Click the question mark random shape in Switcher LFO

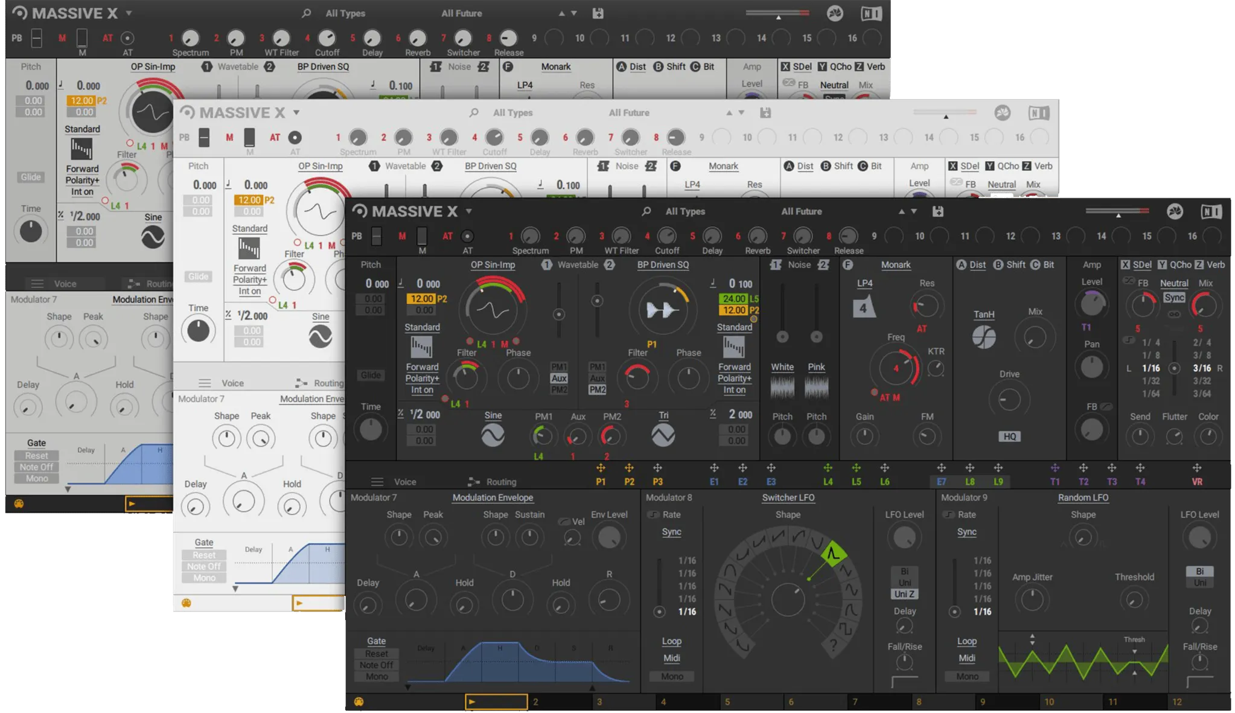click(x=834, y=645)
